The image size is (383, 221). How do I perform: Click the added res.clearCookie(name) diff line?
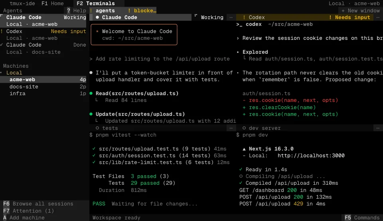(279, 108)
